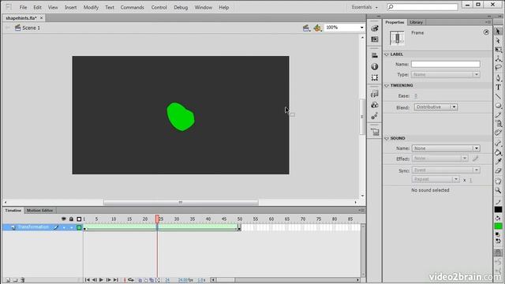Select the Deco tool
The image size is (505, 284).
coord(498,133)
